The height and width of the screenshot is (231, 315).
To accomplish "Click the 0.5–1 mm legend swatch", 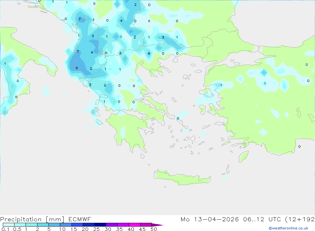I will pyautogui.click(x=20, y=225).
